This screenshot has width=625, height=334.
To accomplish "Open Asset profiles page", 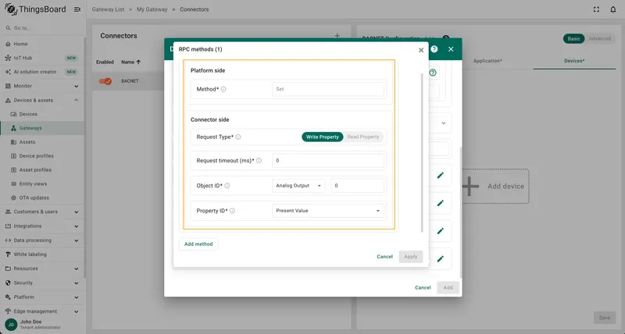I will click(42, 169).
